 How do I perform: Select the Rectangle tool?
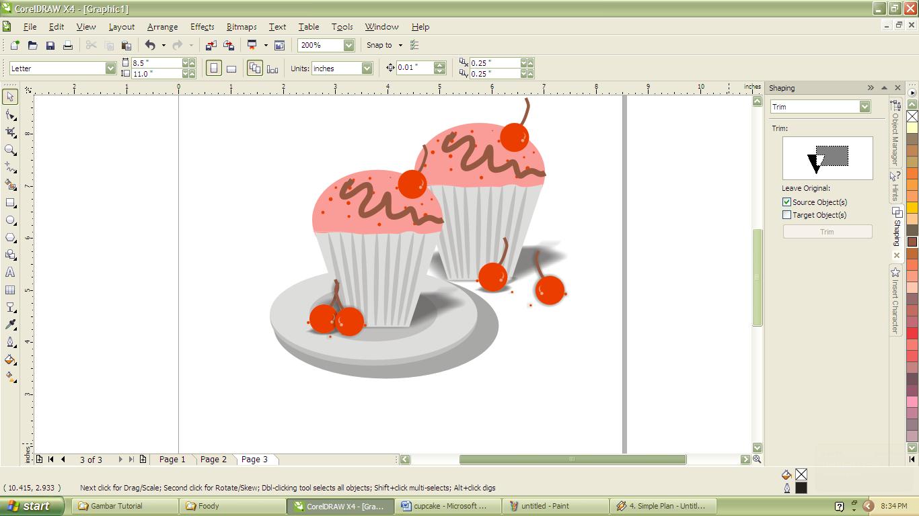click(9, 202)
